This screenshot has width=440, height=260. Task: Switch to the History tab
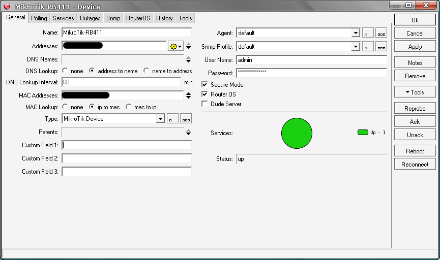(164, 18)
